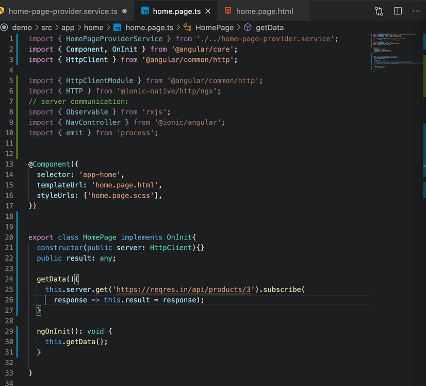Click 'HomePageProviderService' in the import line

pos(114,39)
